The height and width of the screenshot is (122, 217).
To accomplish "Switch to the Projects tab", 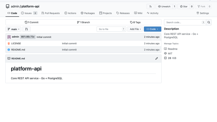I will click(105, 13).
